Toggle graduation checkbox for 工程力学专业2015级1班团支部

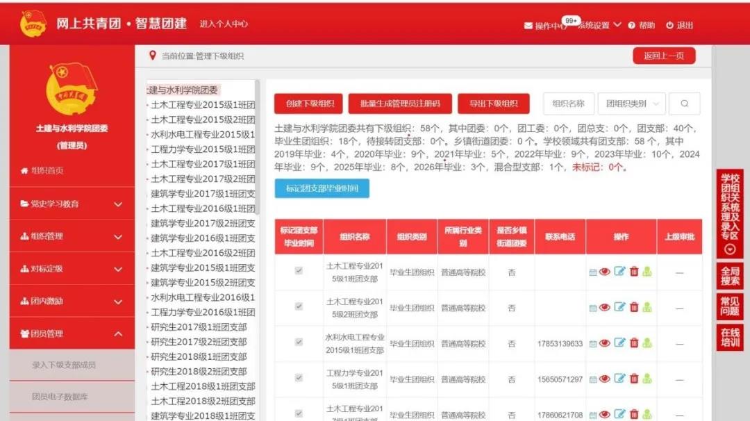click(299, 378)
